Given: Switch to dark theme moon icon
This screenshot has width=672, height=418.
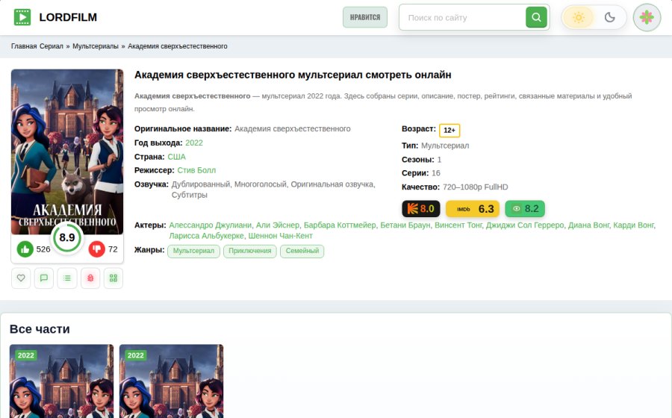Looking at the screenshot, I should [x=609, y=18].
